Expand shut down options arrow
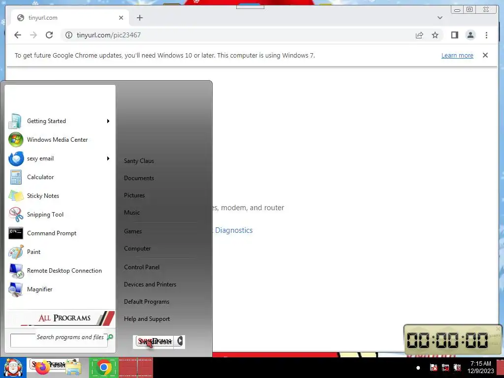This screenshot has width=504, height=378. [x=180, y=341]
